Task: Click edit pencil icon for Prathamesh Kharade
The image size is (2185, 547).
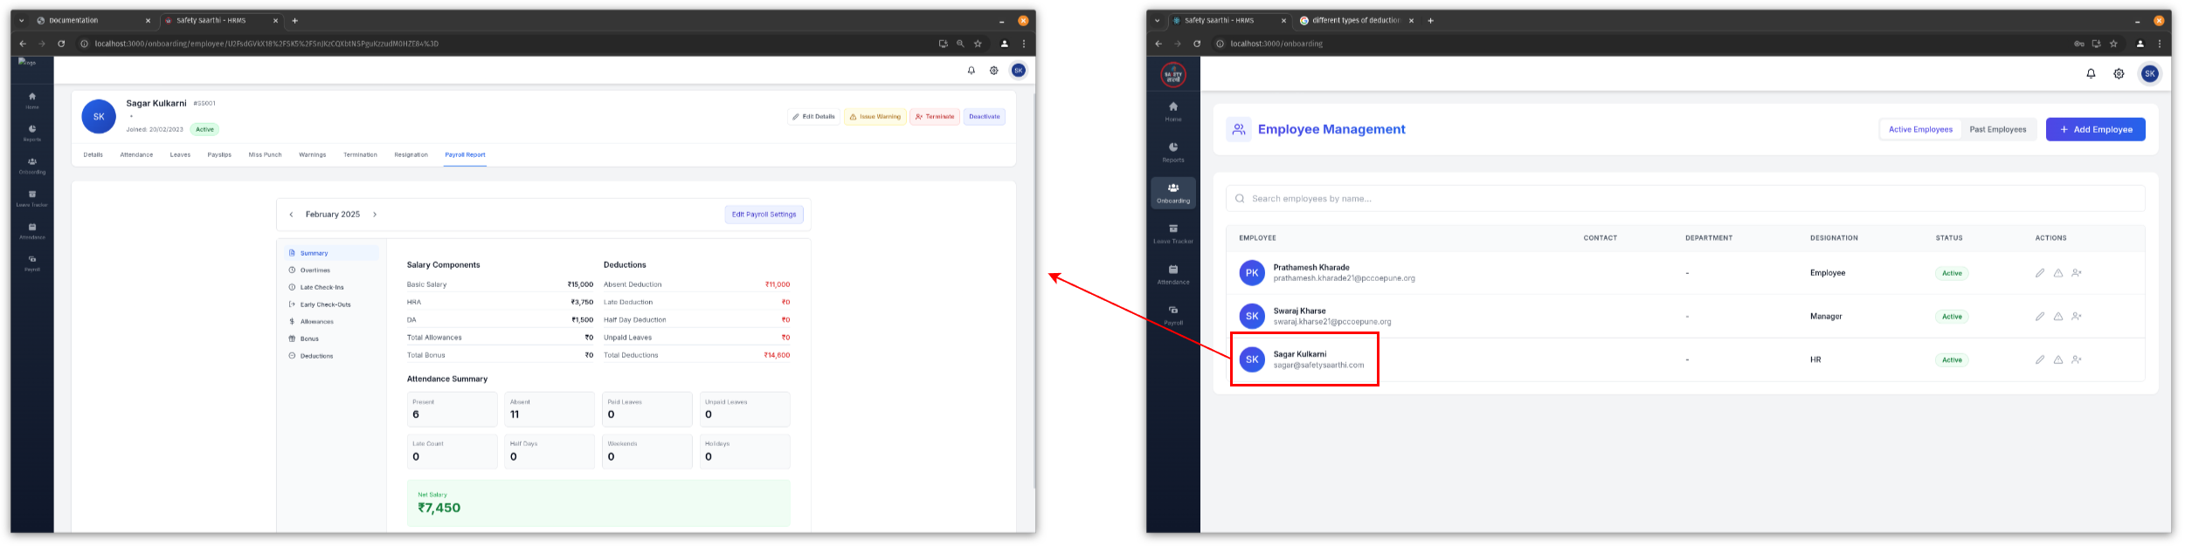Action: pyautogui.click(x=2039, y=273)
